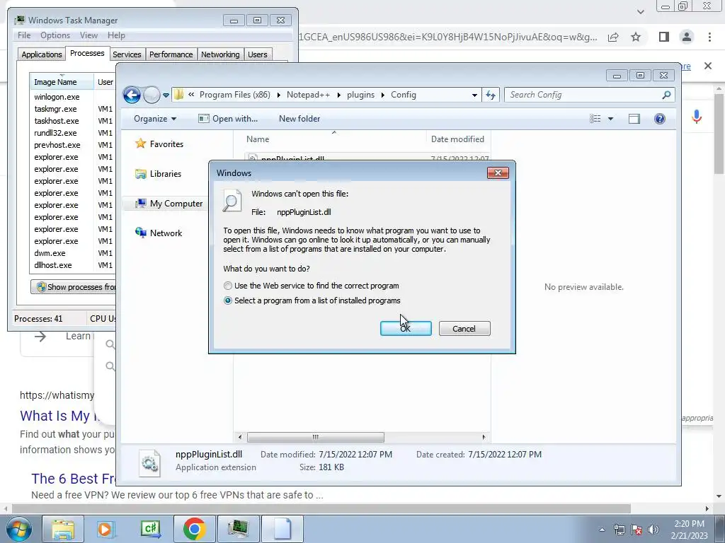
Task: Select Network in the navigation pane
Action: point(159,233)
